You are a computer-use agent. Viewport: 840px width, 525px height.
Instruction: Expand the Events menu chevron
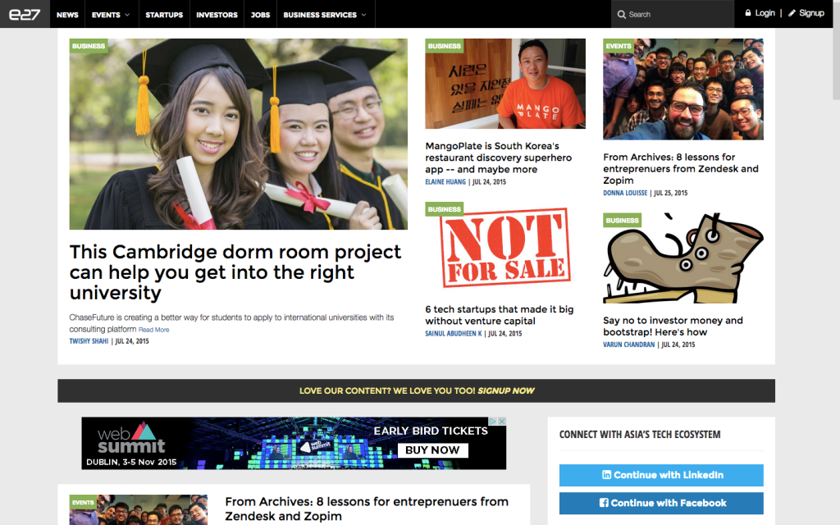(x=127, y=15)
